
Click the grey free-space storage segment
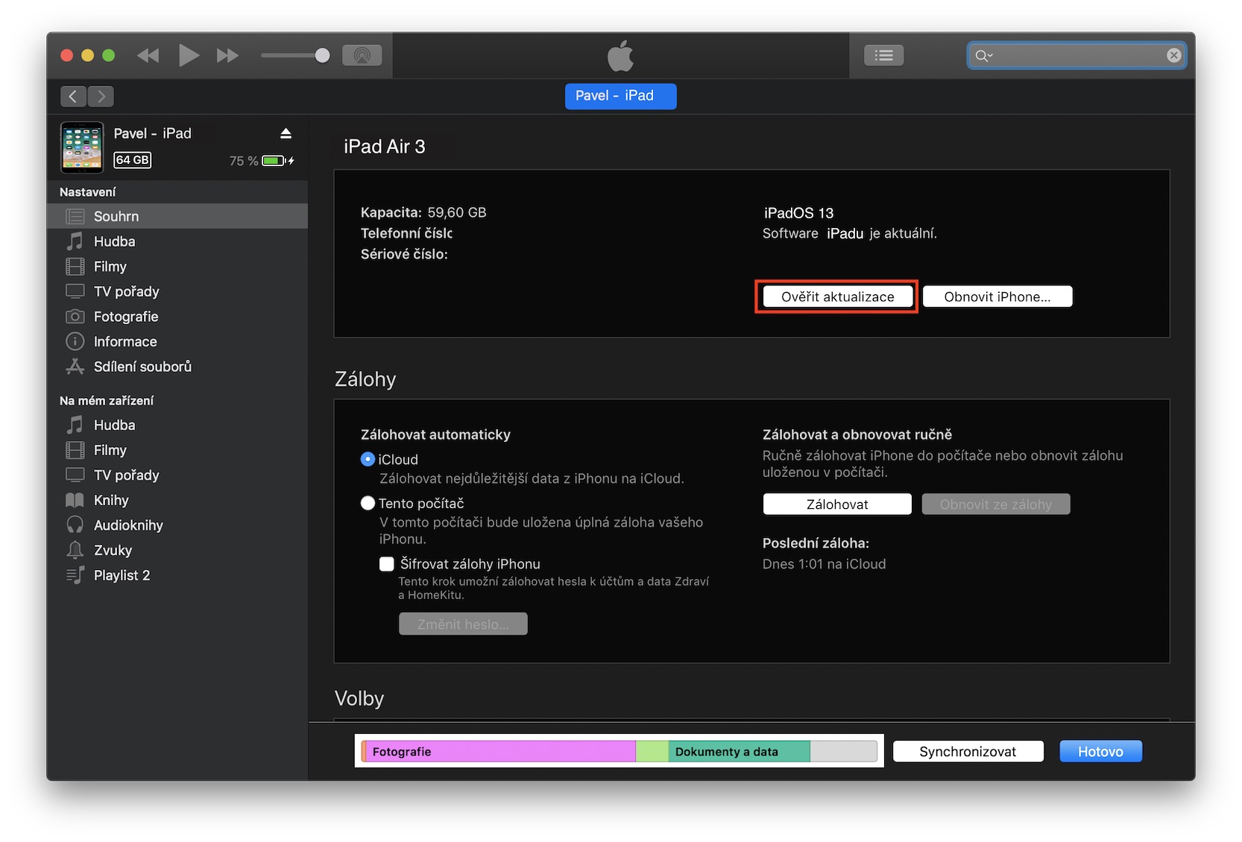[843, 751]
